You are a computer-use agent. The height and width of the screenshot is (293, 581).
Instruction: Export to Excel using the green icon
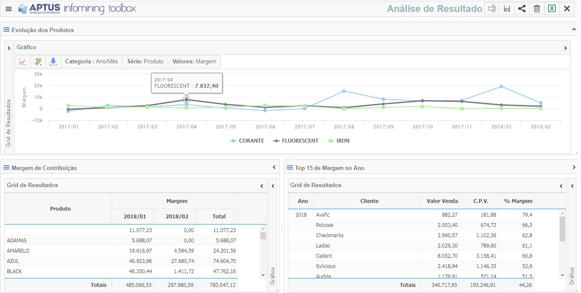point(552,9)
